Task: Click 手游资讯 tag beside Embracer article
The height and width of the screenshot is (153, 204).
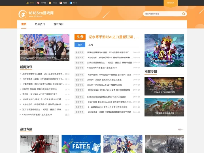Action: [80, 97]
